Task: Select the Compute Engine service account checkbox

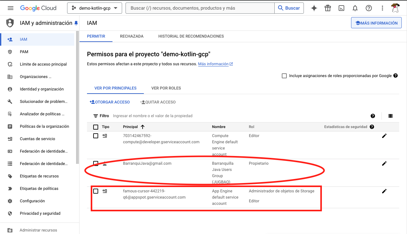Action: 96,136
